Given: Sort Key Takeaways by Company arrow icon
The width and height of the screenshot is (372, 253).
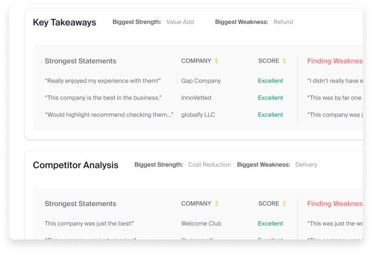Looking at the screenshot, I should point(217,61).
